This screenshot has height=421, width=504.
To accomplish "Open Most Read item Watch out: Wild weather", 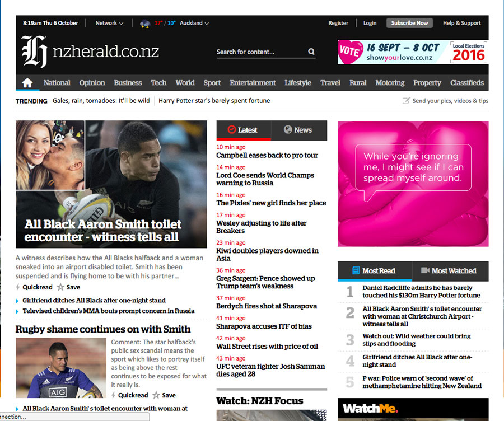I will (417, 340).
